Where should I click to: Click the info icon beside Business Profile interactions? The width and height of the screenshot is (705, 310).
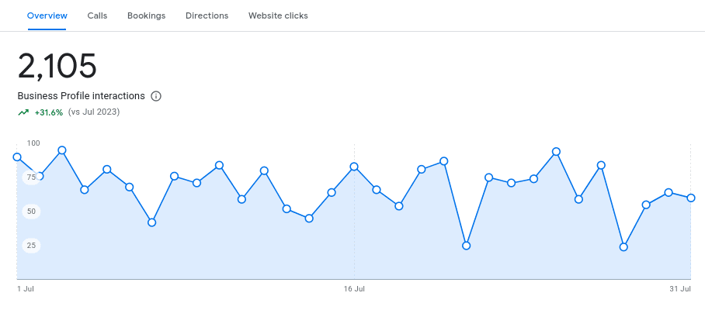pyautogui.click(x=156, y=96)
